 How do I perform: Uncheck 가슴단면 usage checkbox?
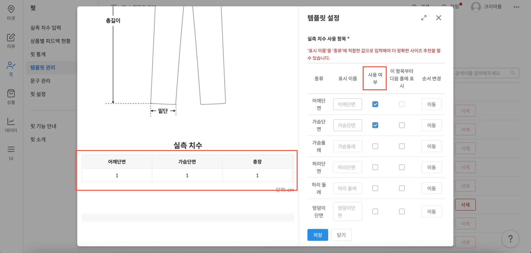point(375,125)
